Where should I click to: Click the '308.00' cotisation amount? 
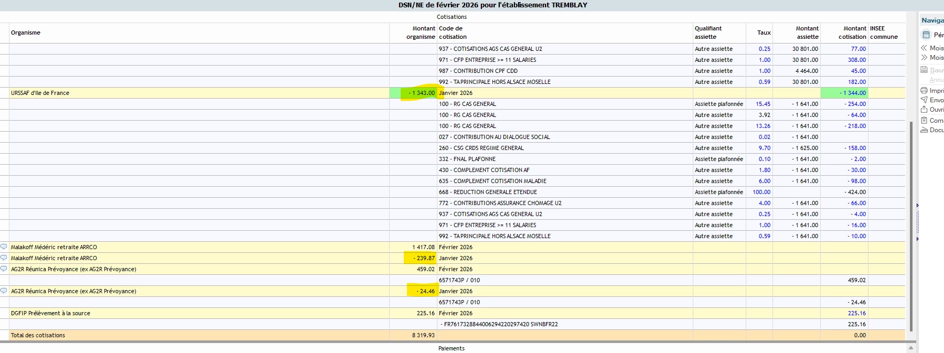857,60
